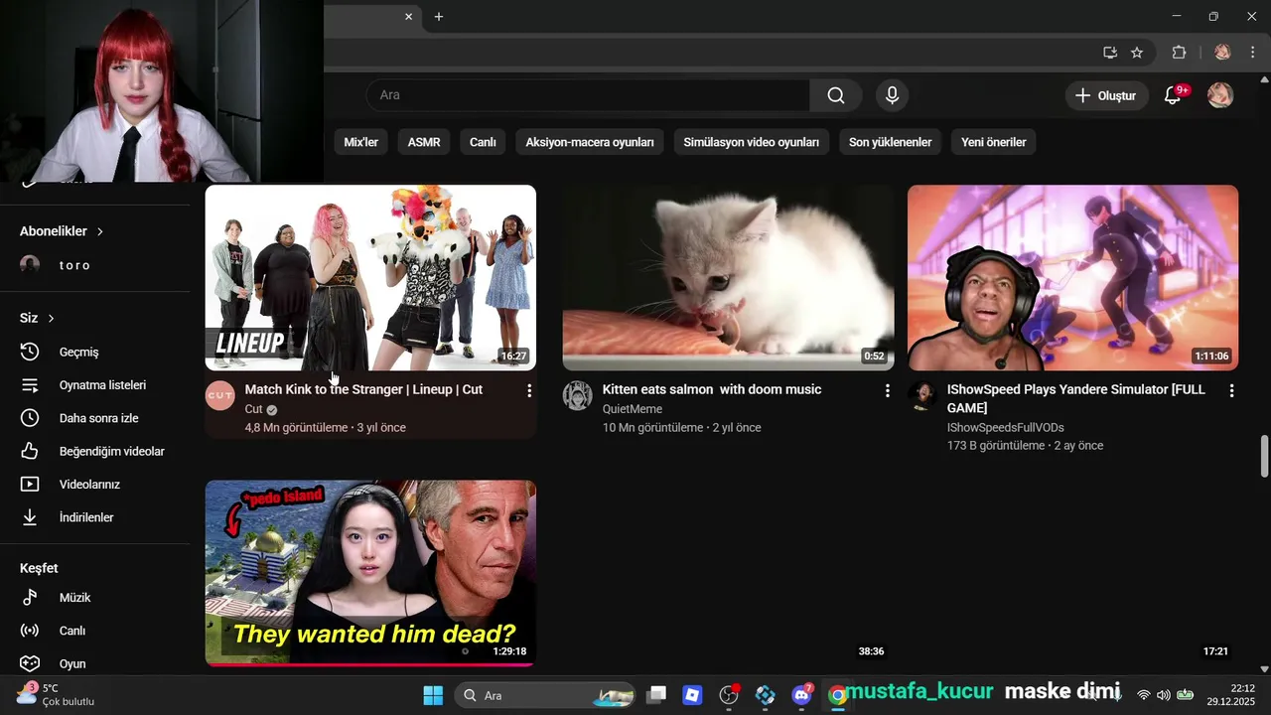This screenshot has width=1271, height=715.
Task: Select the Son yüklenenler chip
Action: [890, 142]
